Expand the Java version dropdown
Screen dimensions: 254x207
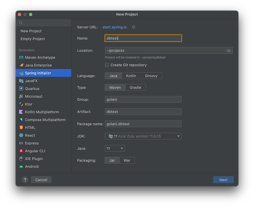coord(115,148)
